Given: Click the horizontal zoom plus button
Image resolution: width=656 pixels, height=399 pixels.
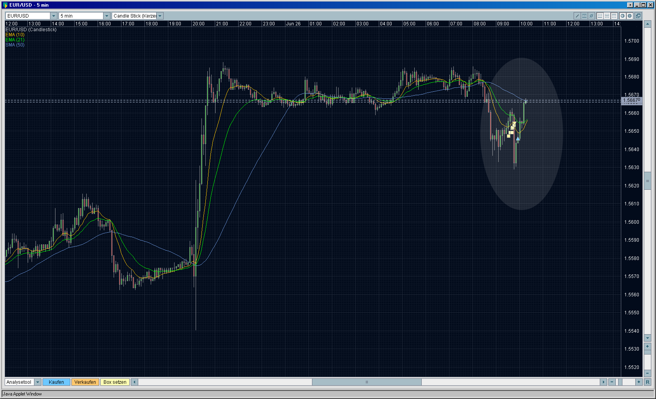Looking at the screenshot, I should [x=639, y=382].
